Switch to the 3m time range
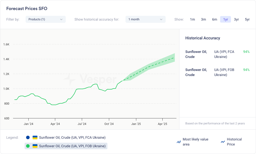This screenshot has width=256, height=154. pos(204,19)
